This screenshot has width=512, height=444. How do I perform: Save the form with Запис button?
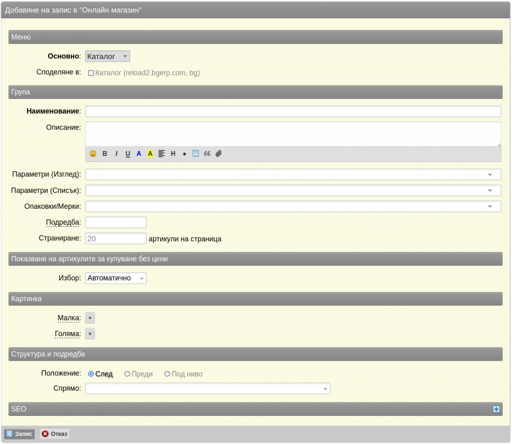click(x=19, y=434)
